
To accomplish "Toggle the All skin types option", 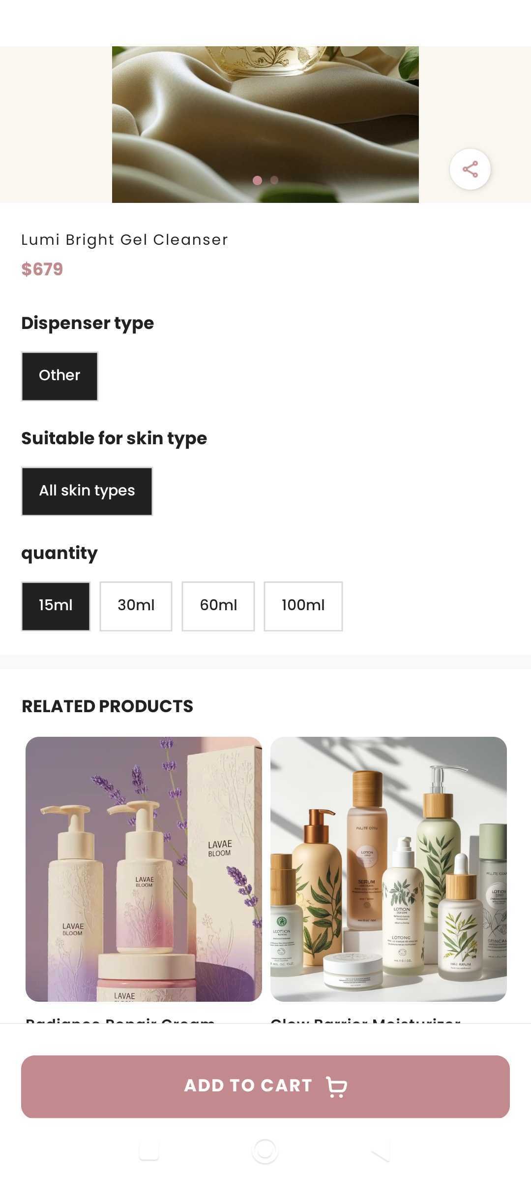I will tap(87, 491).
